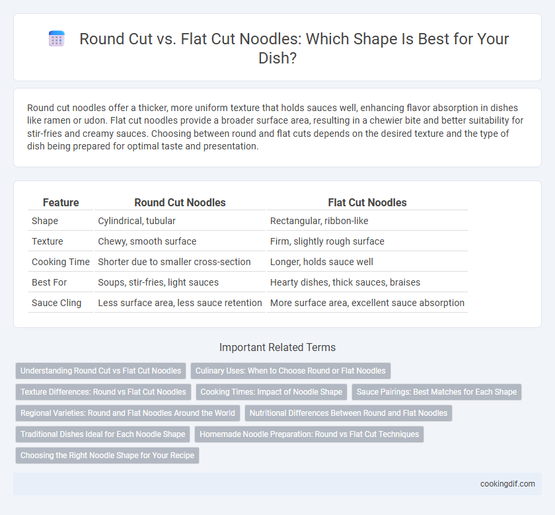The height and width of the screenshot is (515, 555).
Task: Select 'Texture Differences: Round vs Flat' tag
Action: tap(103, 392)
